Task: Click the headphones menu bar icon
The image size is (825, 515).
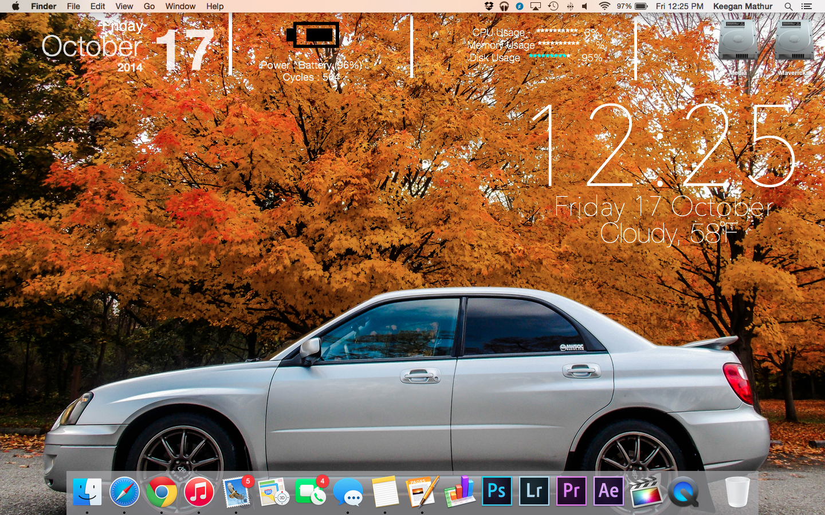Action: (504, 6)
